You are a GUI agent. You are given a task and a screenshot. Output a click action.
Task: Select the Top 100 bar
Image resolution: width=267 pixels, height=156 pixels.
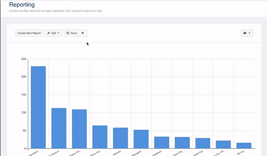tap(223, 144)
